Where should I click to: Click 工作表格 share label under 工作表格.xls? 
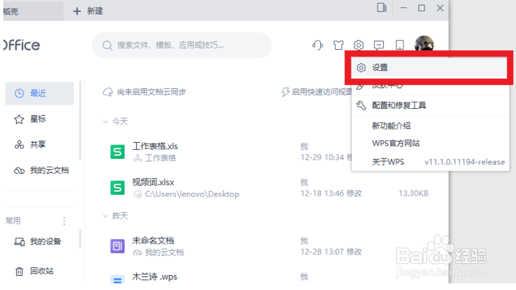(x=160, y=158)
